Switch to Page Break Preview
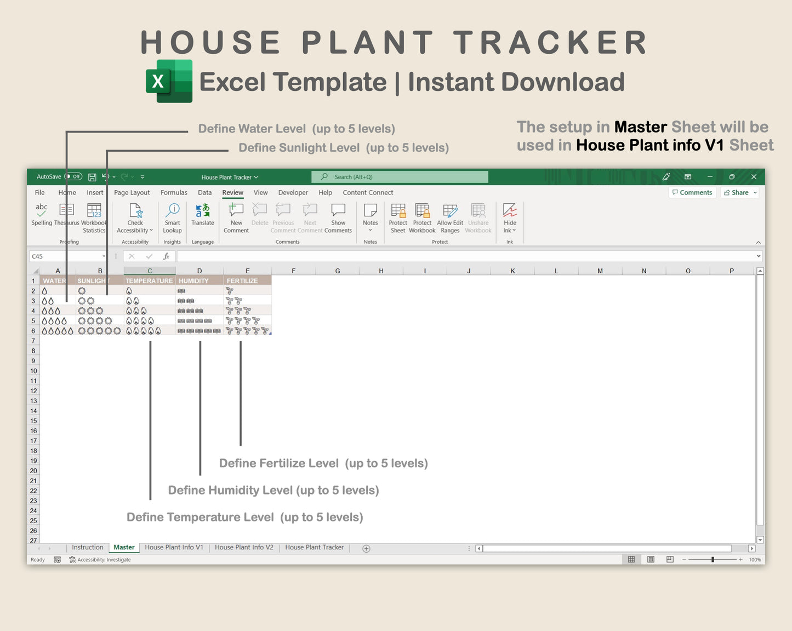Viewport: 792px width, 631px height. click(x=670, y=559)
